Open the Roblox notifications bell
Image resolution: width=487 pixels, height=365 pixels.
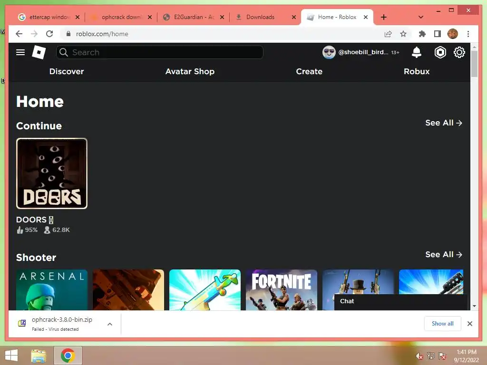coord(417,52)
